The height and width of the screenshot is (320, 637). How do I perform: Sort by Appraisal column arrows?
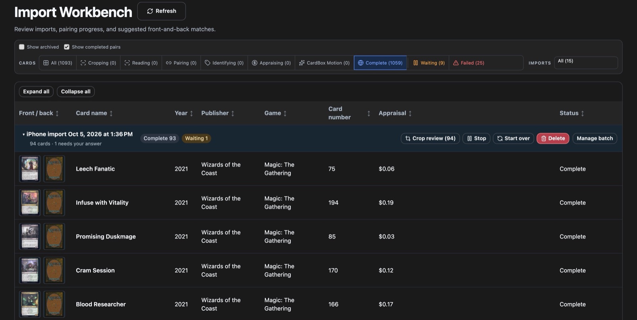410,113
